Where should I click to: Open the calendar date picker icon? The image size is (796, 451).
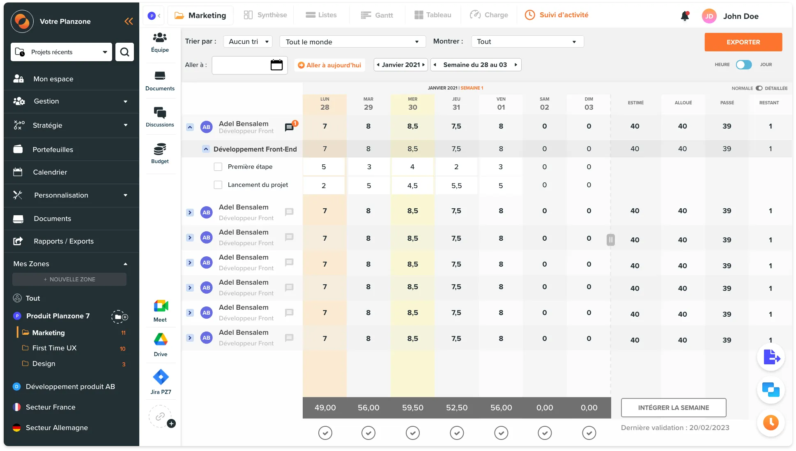tap(276, 65)
